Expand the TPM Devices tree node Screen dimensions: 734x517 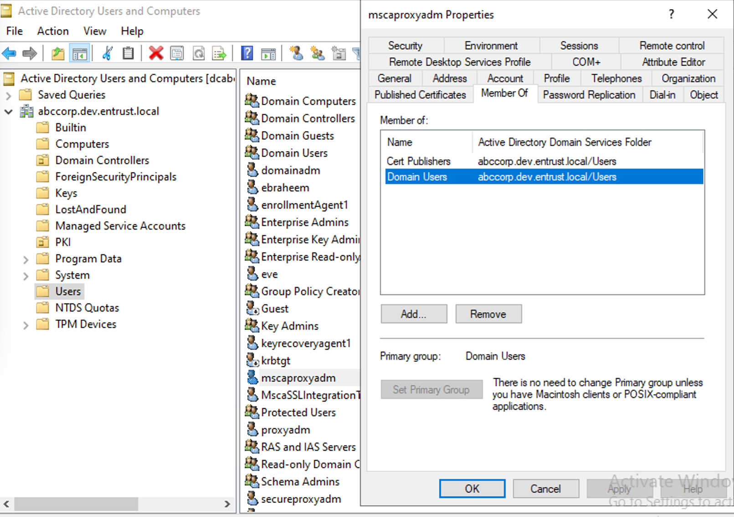[26, 325]
